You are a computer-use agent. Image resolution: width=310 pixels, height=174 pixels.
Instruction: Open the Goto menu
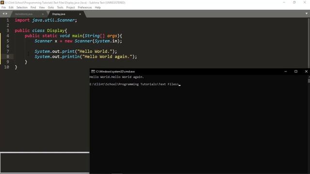coord(51,8)
